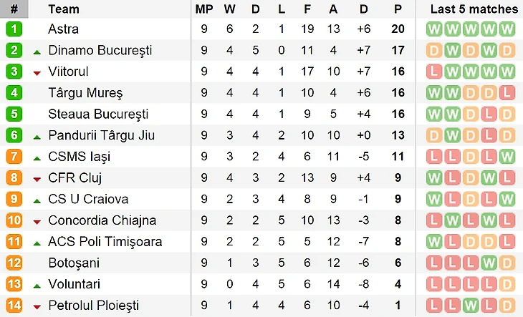
Task: Click the Last 5 matches header
Action: pyautogui.click(x=474, y=9)
